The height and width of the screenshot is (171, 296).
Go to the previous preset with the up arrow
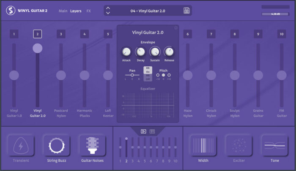(108, 8)
